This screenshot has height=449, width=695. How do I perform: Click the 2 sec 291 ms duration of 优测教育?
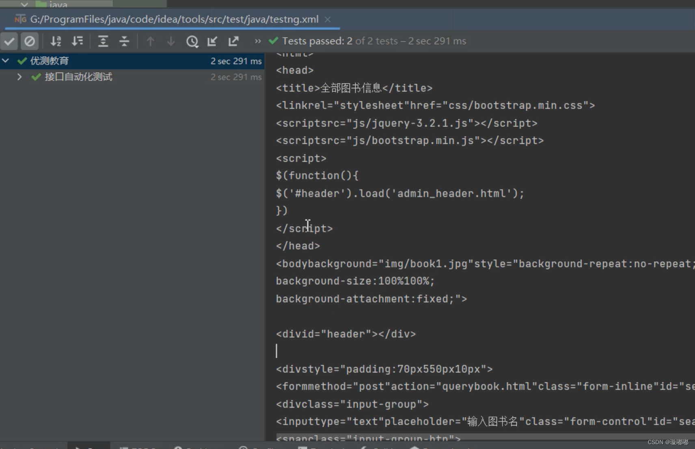(x=236, y=61)
